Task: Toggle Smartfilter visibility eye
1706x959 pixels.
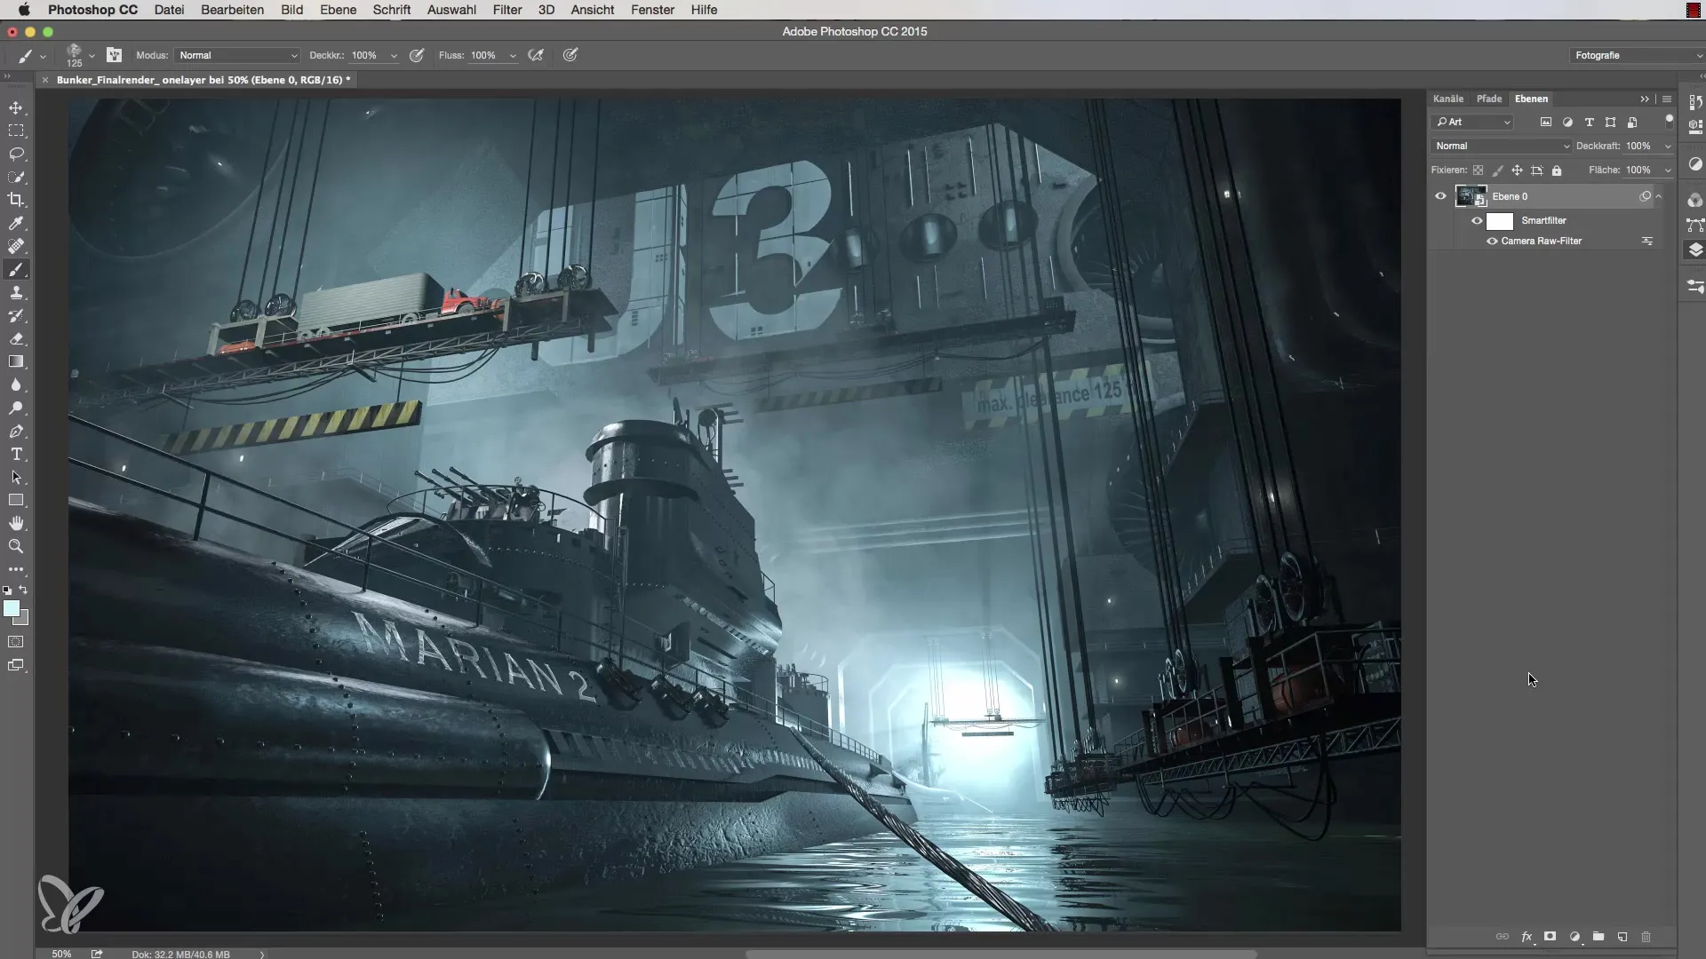Action: [1477, 221]
